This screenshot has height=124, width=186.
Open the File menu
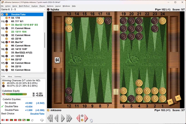pyautogui.click(x=2, y=6)
